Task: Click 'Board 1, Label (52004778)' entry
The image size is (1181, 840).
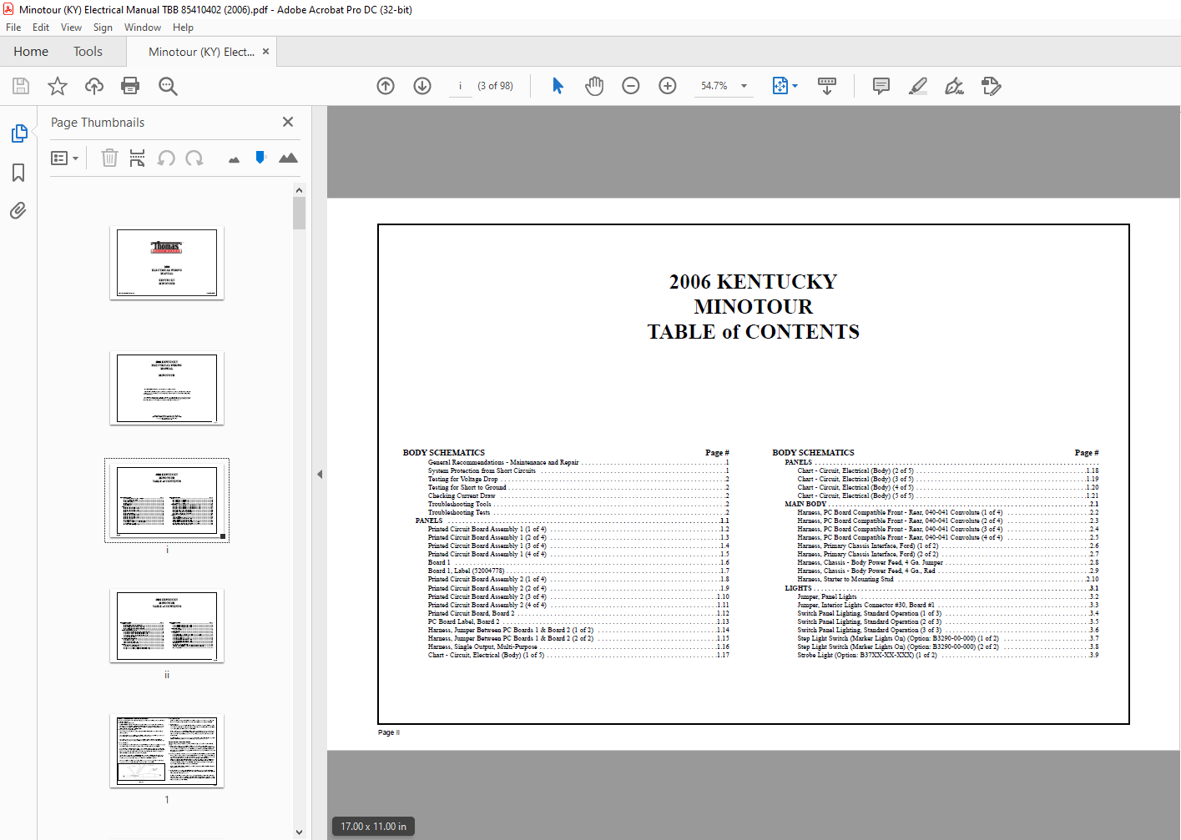Action: (467, 571)
